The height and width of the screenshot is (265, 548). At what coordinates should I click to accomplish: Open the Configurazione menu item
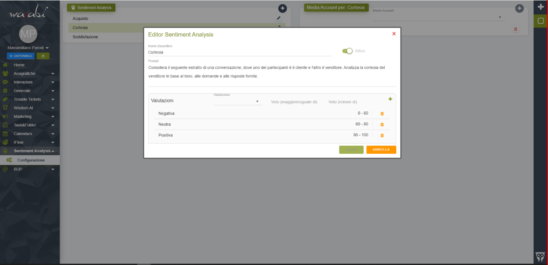[31, 160]
